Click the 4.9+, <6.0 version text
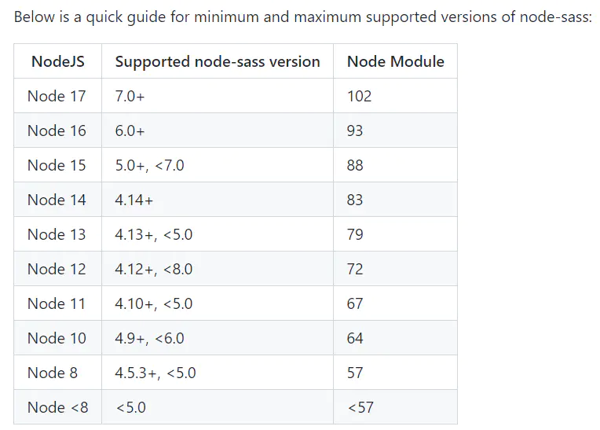Image resolution: width=600 pixels, height=430 pixels. pyautogui.click(x=150, y=339)
